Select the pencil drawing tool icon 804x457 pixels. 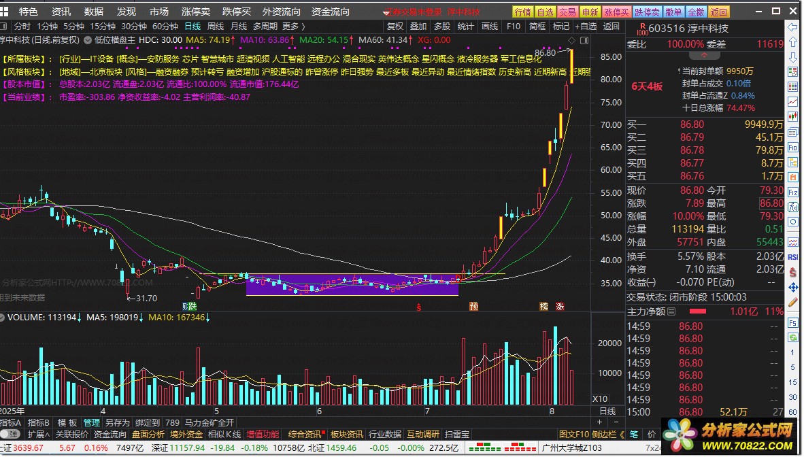(792, 302)
